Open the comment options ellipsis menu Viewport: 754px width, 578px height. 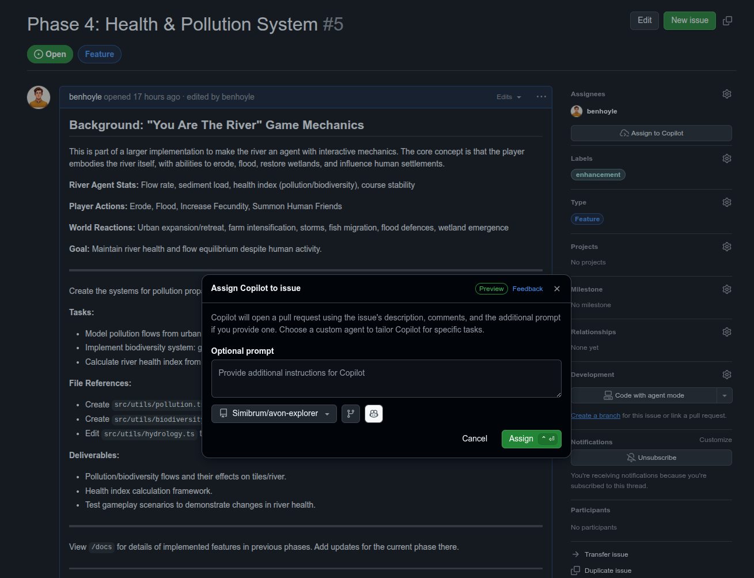point(541,97)
